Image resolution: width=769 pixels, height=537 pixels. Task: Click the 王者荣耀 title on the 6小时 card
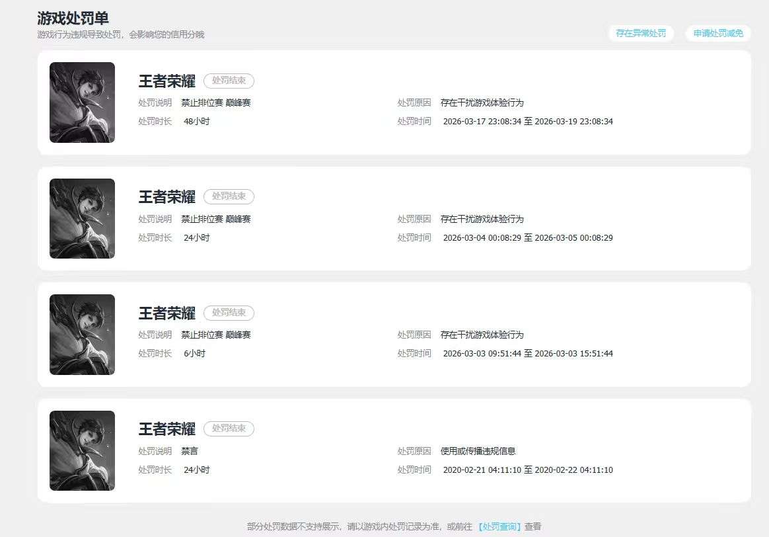(x=166, y=313)
